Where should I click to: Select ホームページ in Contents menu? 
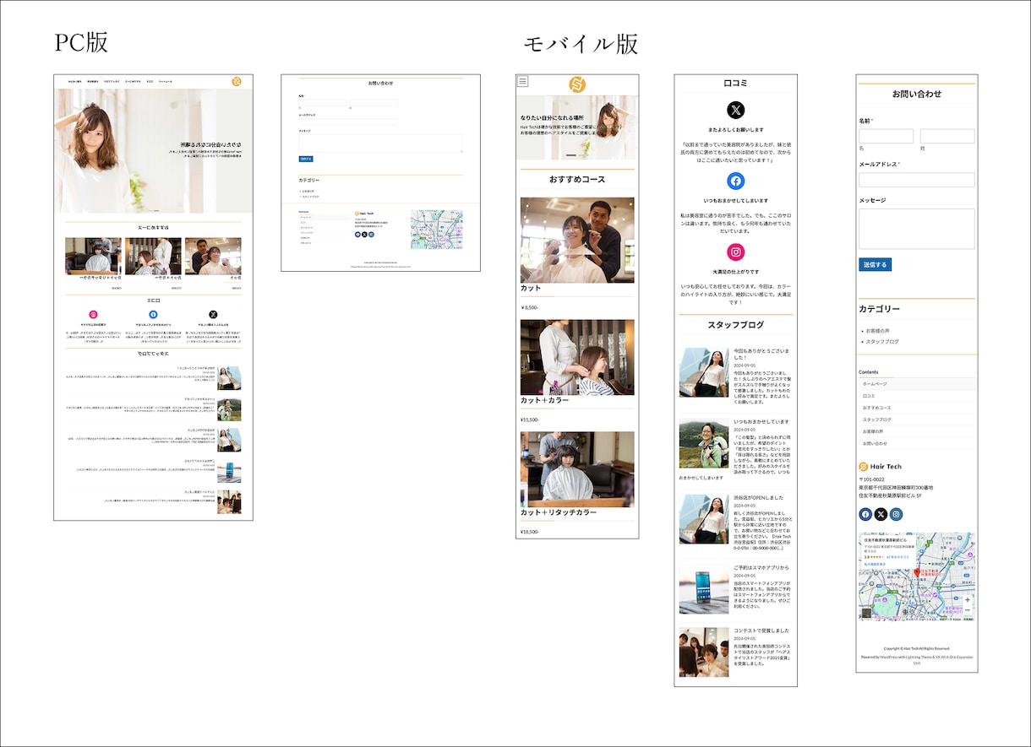917,384
